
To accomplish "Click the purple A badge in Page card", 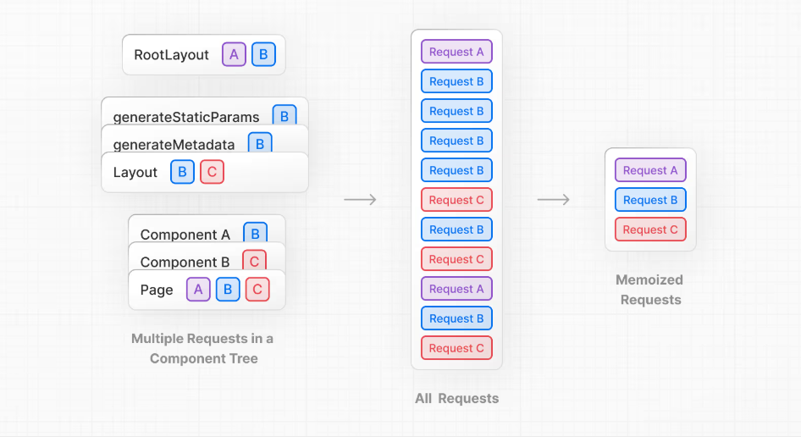I will pyautogui.click(x=198, y=290).
